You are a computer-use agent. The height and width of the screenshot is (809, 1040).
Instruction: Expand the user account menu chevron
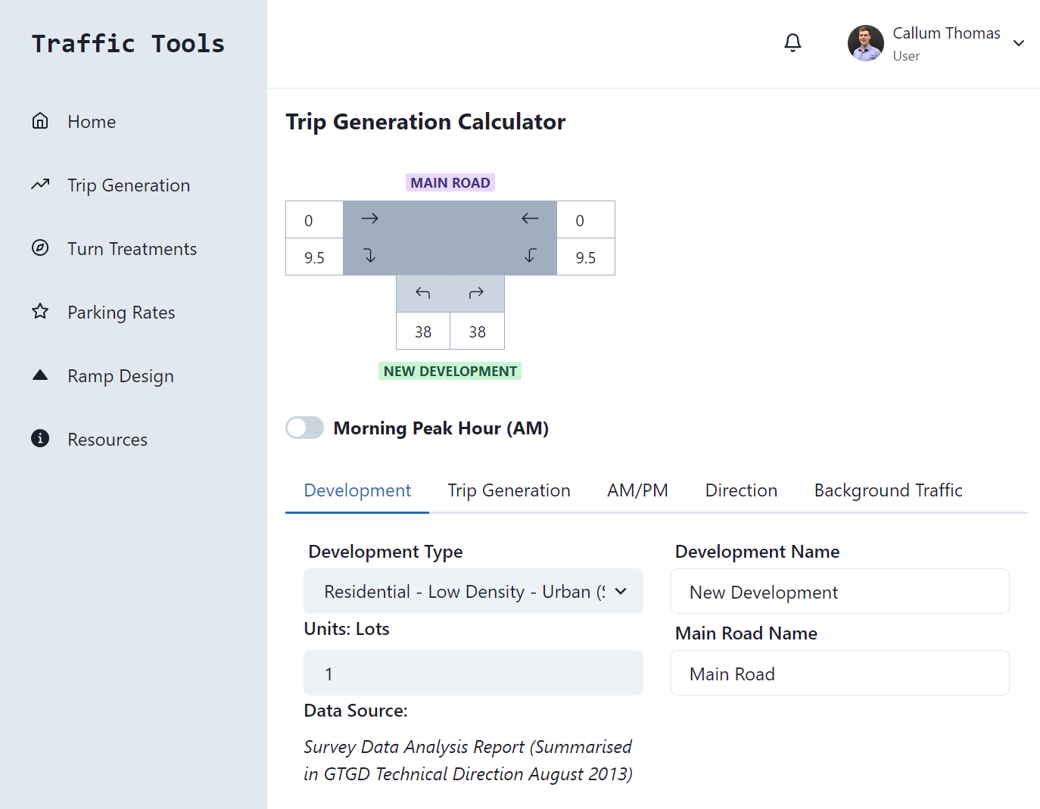click(1019, 43)
